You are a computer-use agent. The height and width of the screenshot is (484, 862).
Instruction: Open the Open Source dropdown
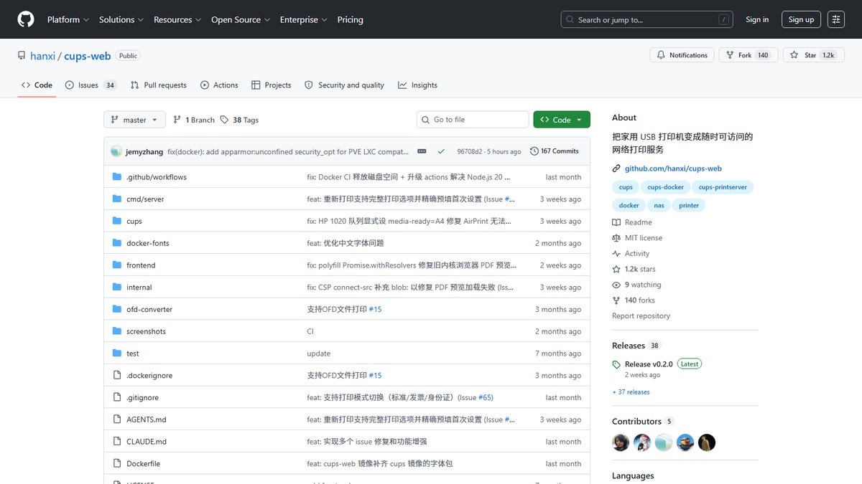[x=241, y=19]
